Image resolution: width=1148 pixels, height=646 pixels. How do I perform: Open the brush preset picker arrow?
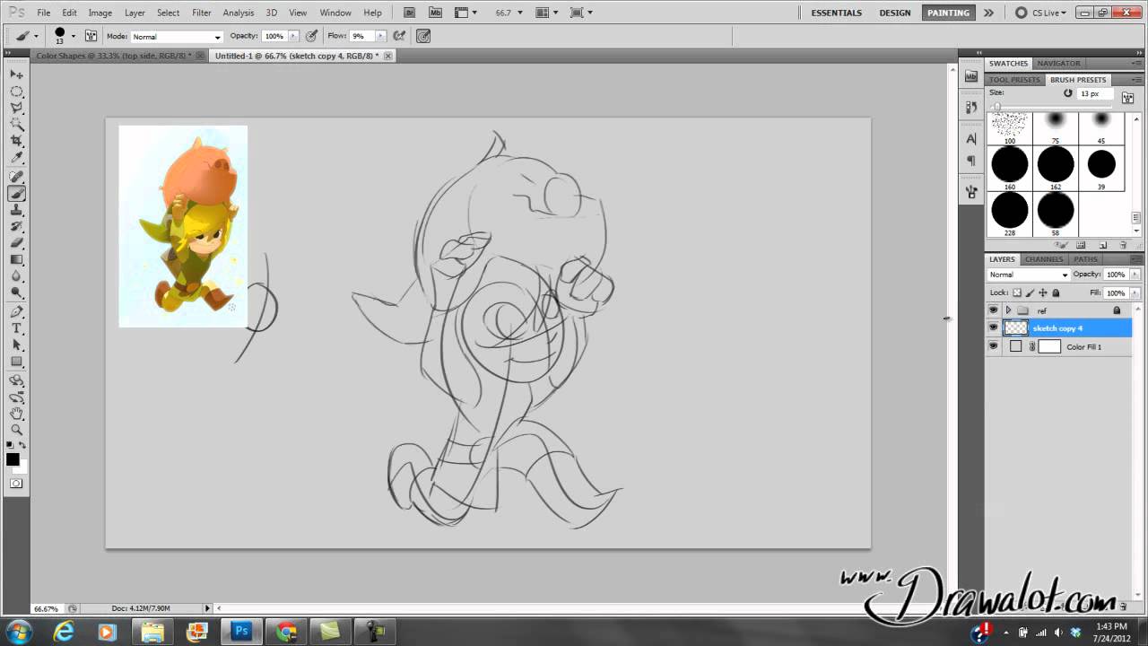[x=74, y=36]
